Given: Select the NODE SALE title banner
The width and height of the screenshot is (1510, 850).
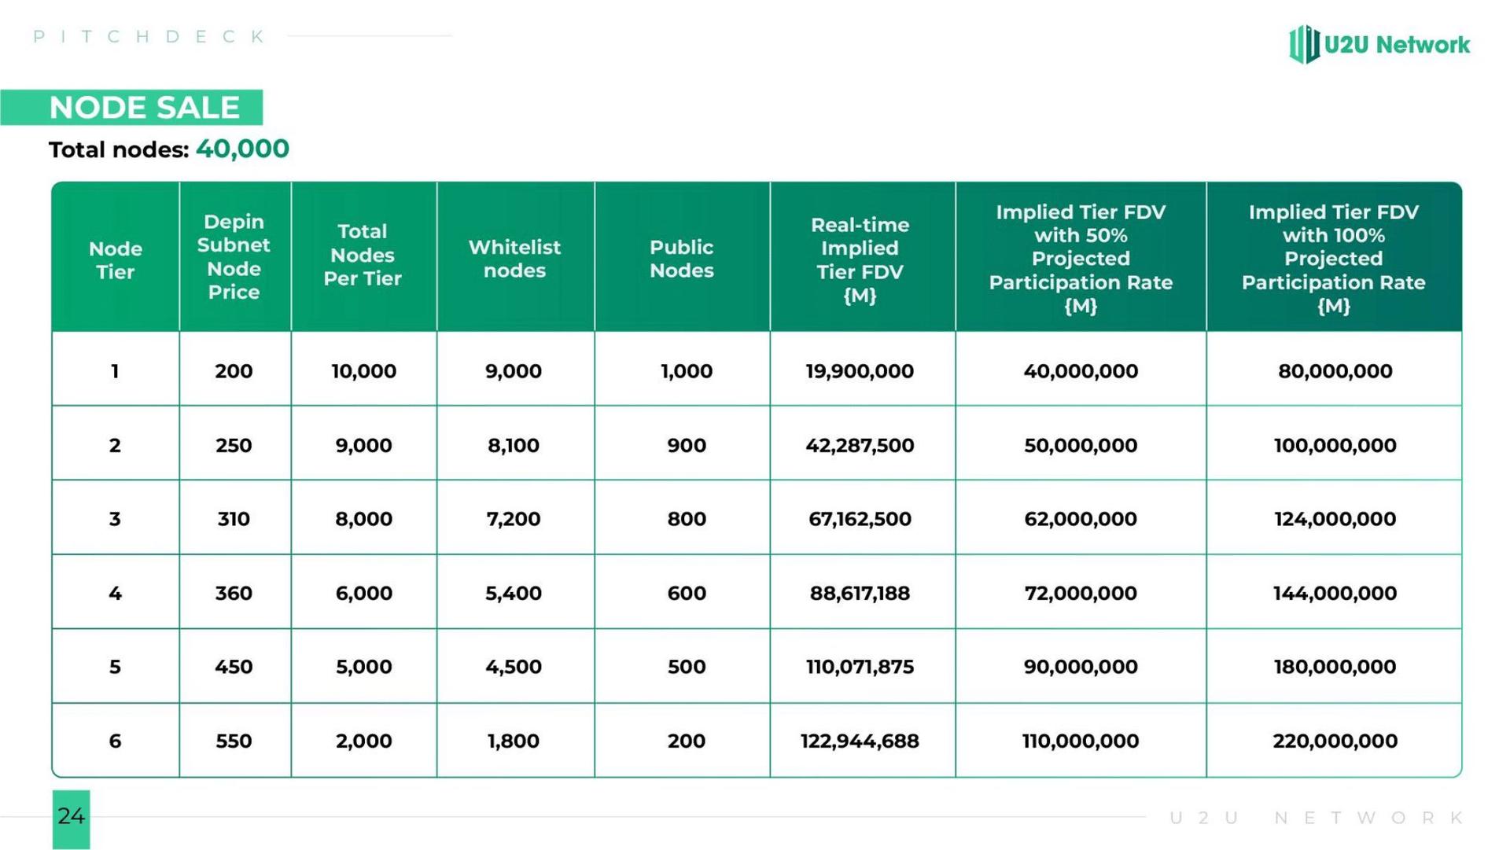Looking at the screenshot, I should [x=131, y=107].
